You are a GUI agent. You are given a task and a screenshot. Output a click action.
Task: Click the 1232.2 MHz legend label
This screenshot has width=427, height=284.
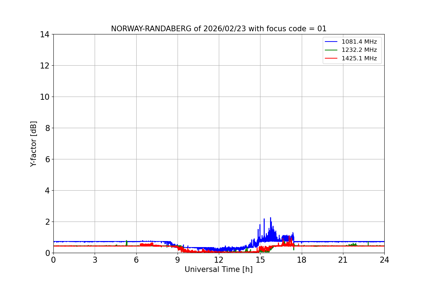coord(359,50)
